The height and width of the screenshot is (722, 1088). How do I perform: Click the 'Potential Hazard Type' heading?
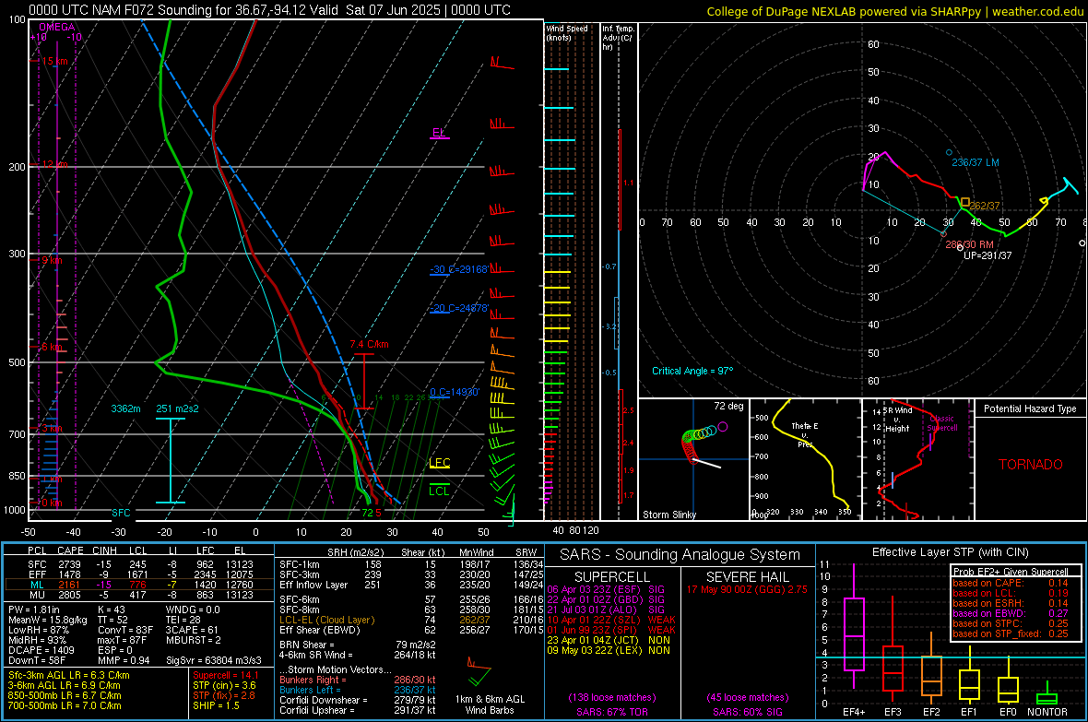(1030, 408)
